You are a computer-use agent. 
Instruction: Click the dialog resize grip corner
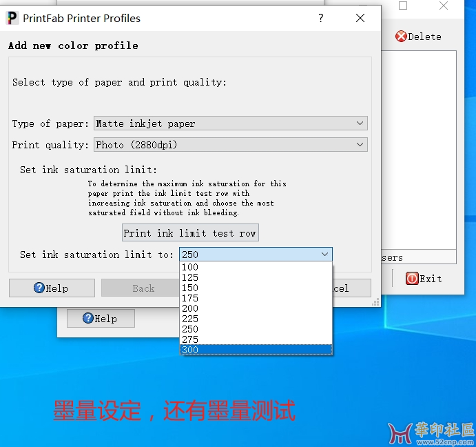(376, 302)
